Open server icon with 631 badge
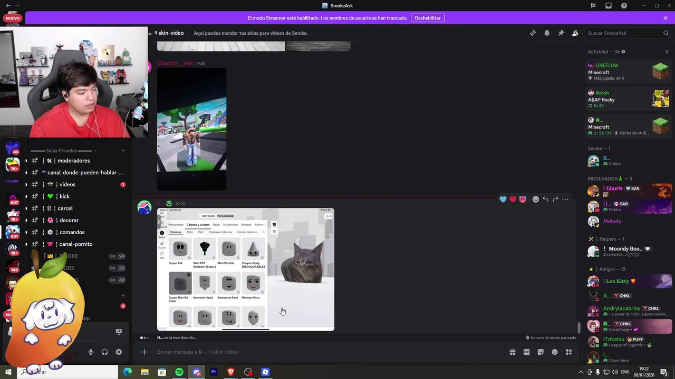675x379 pixels. pos(13,232)
